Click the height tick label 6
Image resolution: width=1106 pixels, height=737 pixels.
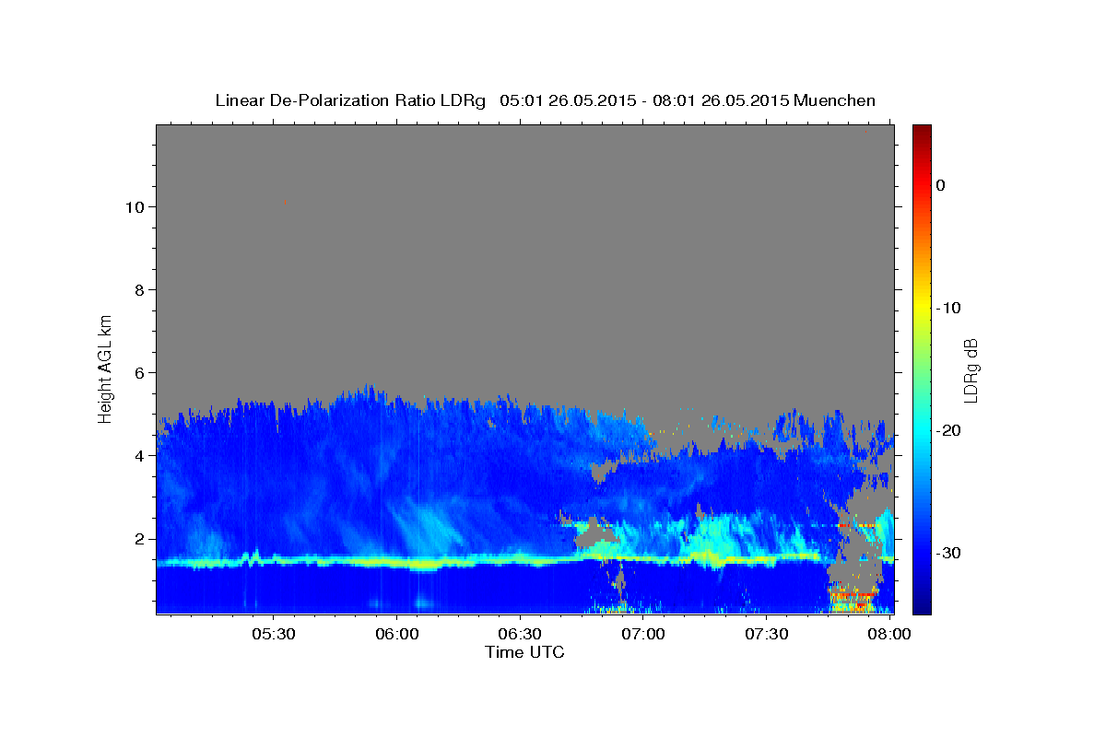(137, 372)
